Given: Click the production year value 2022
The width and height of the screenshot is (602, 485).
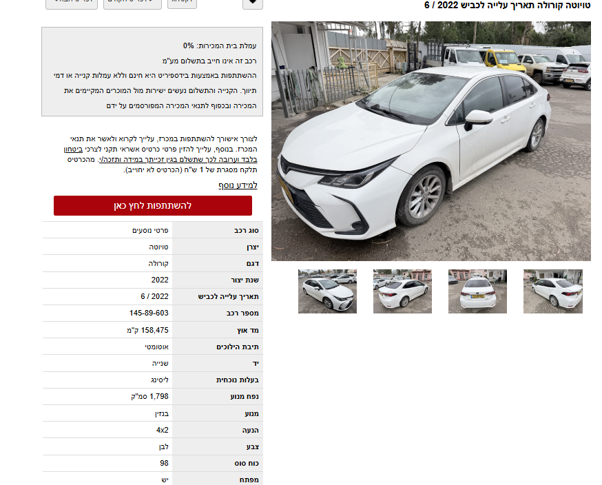Looking at the screenshot, I should (x=160, y=280).
